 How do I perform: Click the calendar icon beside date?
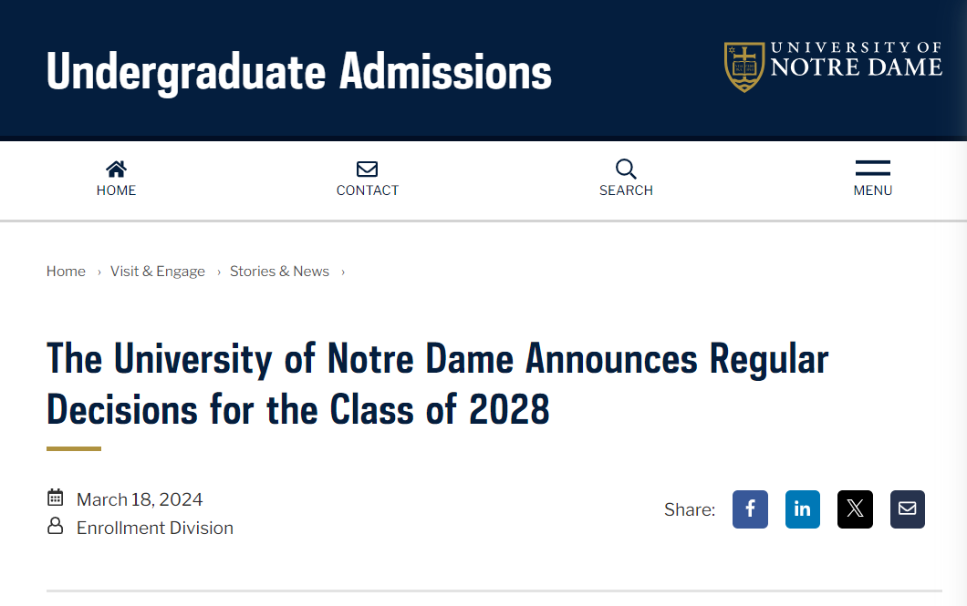(x=56, y=498)
